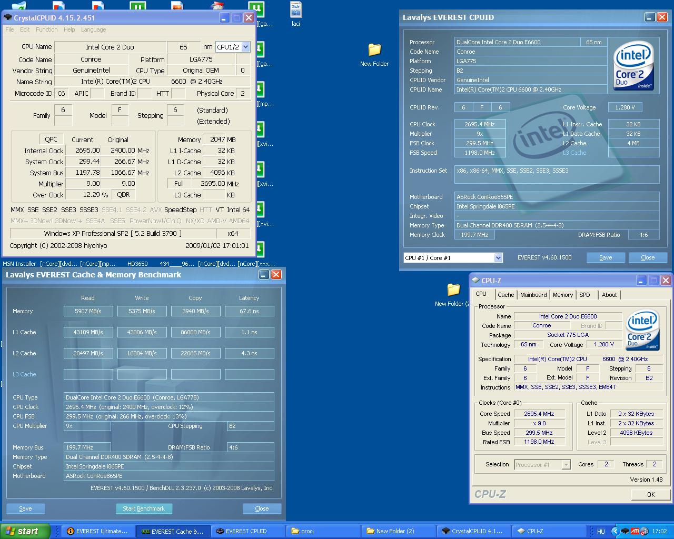This screenshot has width=674, height=539.
Task: Click Core Voltage '1.280 V' in EVEREST CPUID
Action: point(625,107)
